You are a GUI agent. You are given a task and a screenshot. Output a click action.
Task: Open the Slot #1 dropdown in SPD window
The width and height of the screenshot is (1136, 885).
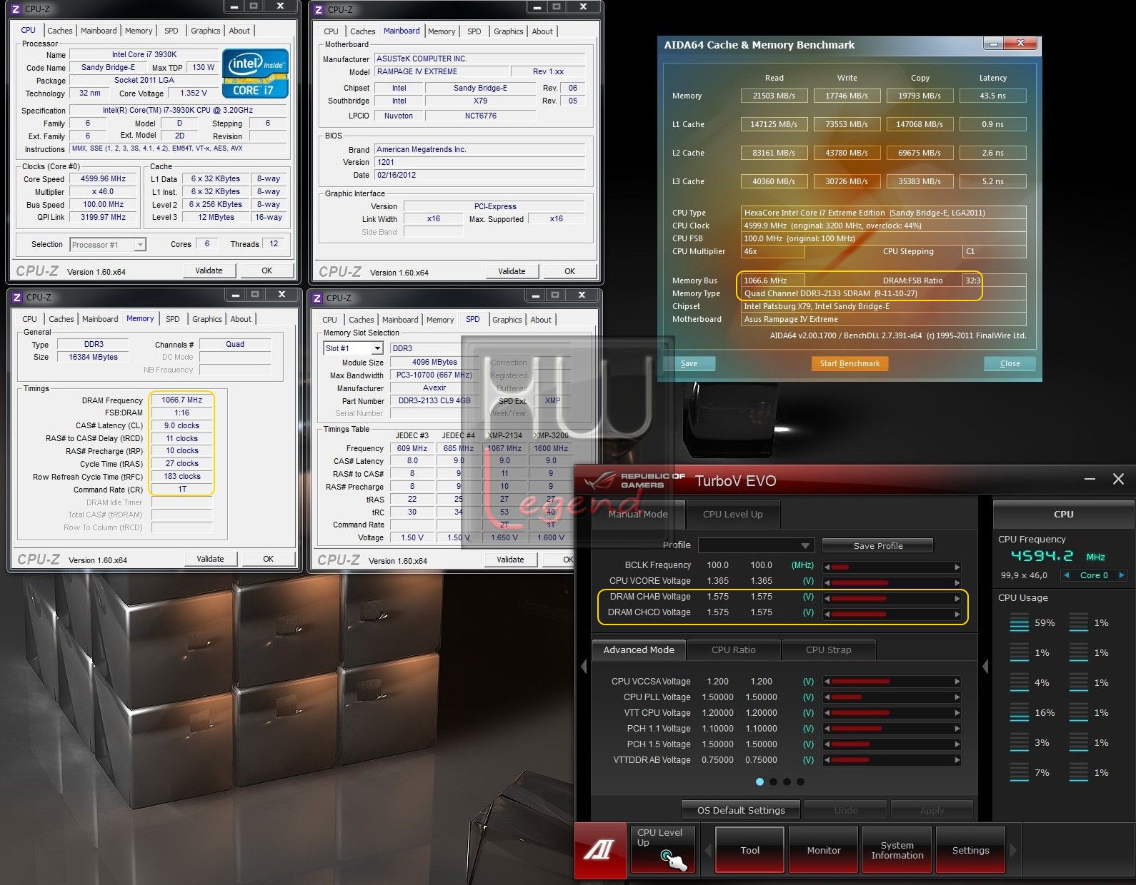(x=354, y=348)
